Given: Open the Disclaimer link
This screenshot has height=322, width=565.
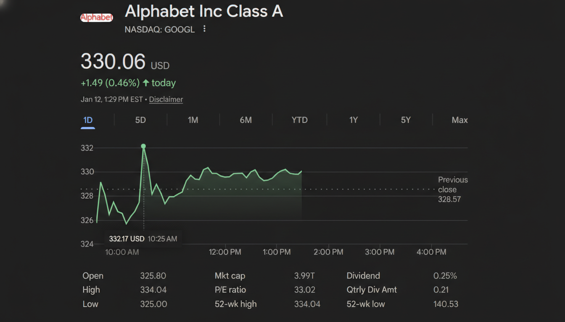Looking at the screenshot, I should point(166,99).
